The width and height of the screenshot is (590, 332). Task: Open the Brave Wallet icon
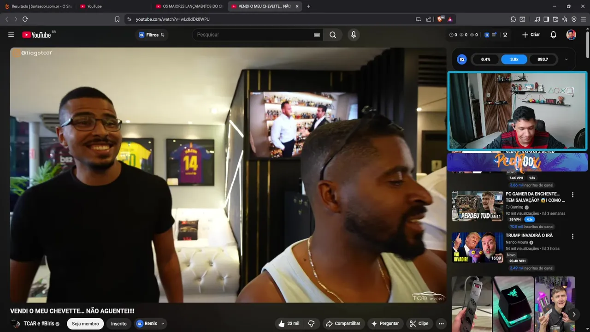tap(555, 19)
